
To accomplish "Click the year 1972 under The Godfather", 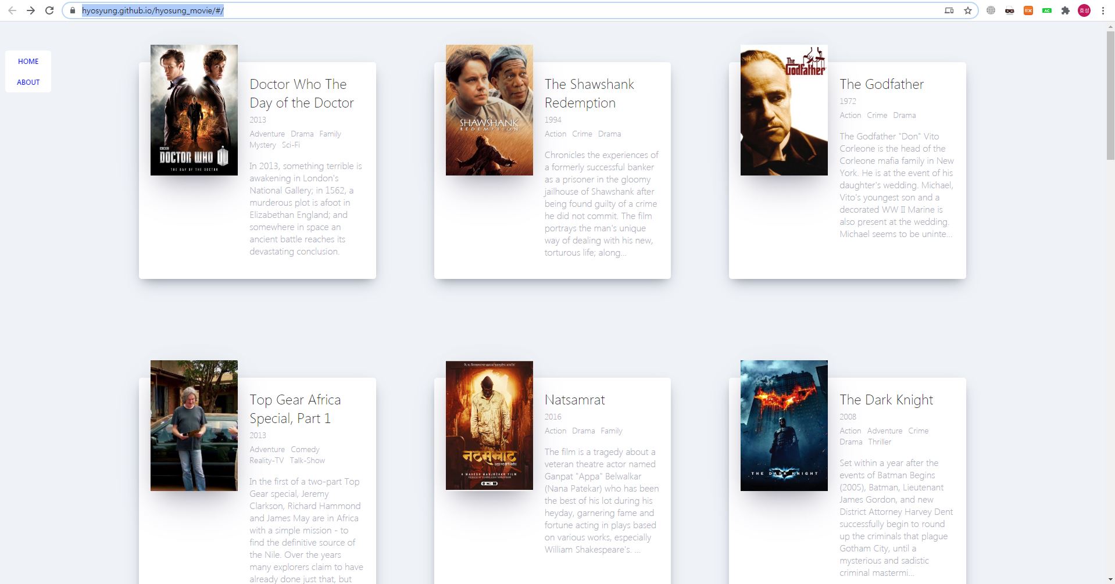I will click(x=848, y=101).
